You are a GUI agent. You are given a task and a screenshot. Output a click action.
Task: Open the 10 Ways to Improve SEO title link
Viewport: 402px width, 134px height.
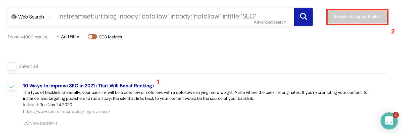click(x=88, y=86)
